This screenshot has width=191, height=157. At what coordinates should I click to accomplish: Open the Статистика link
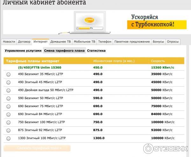(x=96, y=51)
